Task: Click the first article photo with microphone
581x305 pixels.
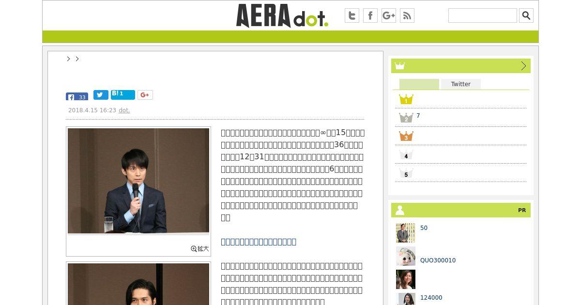Action: pyautogui.click(x=138, y=181)
